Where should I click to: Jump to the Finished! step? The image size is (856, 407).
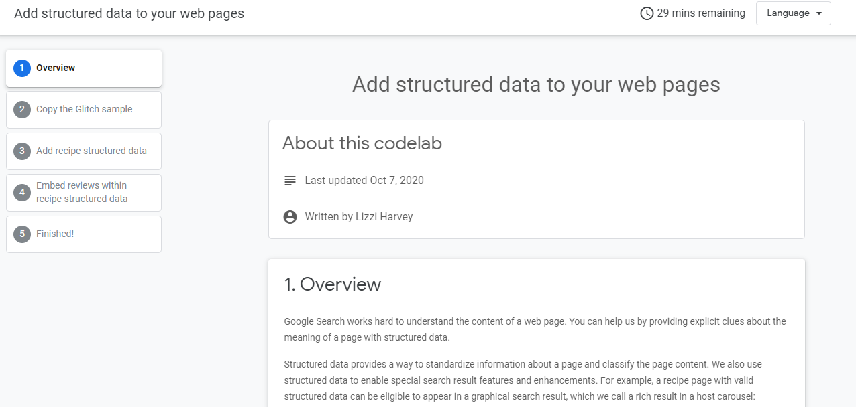click(84, 234)
